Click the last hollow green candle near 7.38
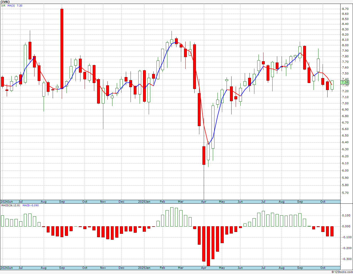 pyautogui.click(x=332, y=85)
